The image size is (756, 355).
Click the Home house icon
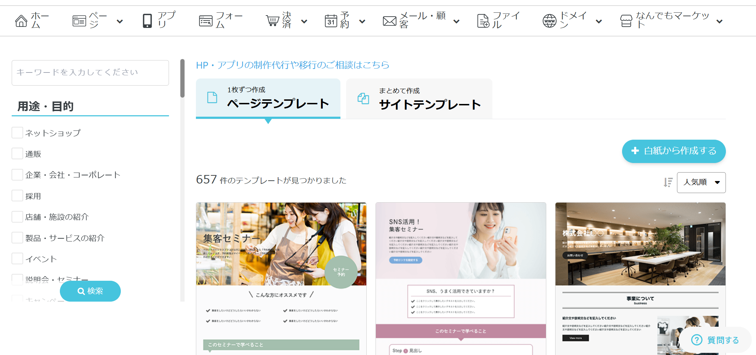[x=21, y=21]
